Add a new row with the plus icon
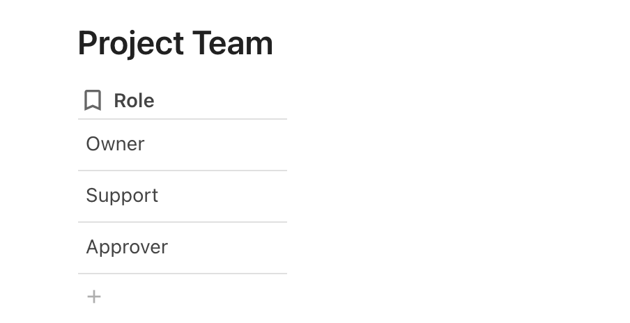630x323 pixels. 94,297
